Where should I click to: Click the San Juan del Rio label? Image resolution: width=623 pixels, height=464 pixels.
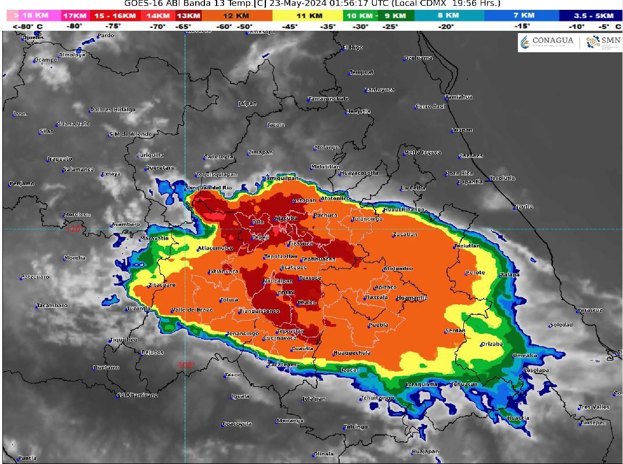point(208,188)
